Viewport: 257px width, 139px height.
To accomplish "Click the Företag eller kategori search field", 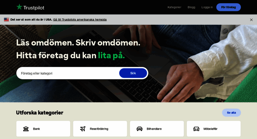I will tap(68, 73).
